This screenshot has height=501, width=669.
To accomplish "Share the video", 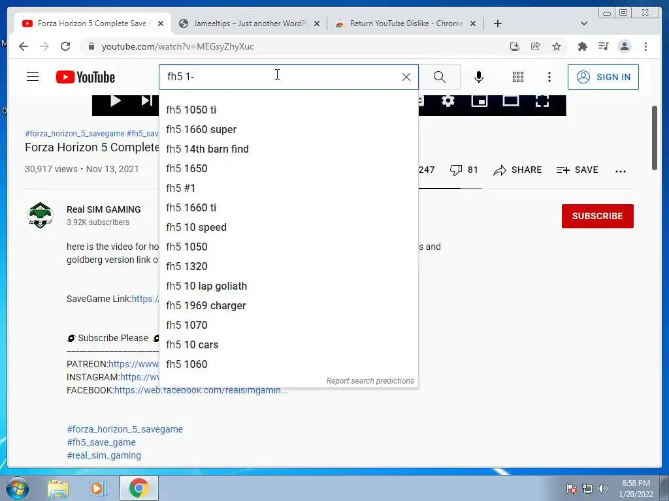I will (x=517, y=170).
